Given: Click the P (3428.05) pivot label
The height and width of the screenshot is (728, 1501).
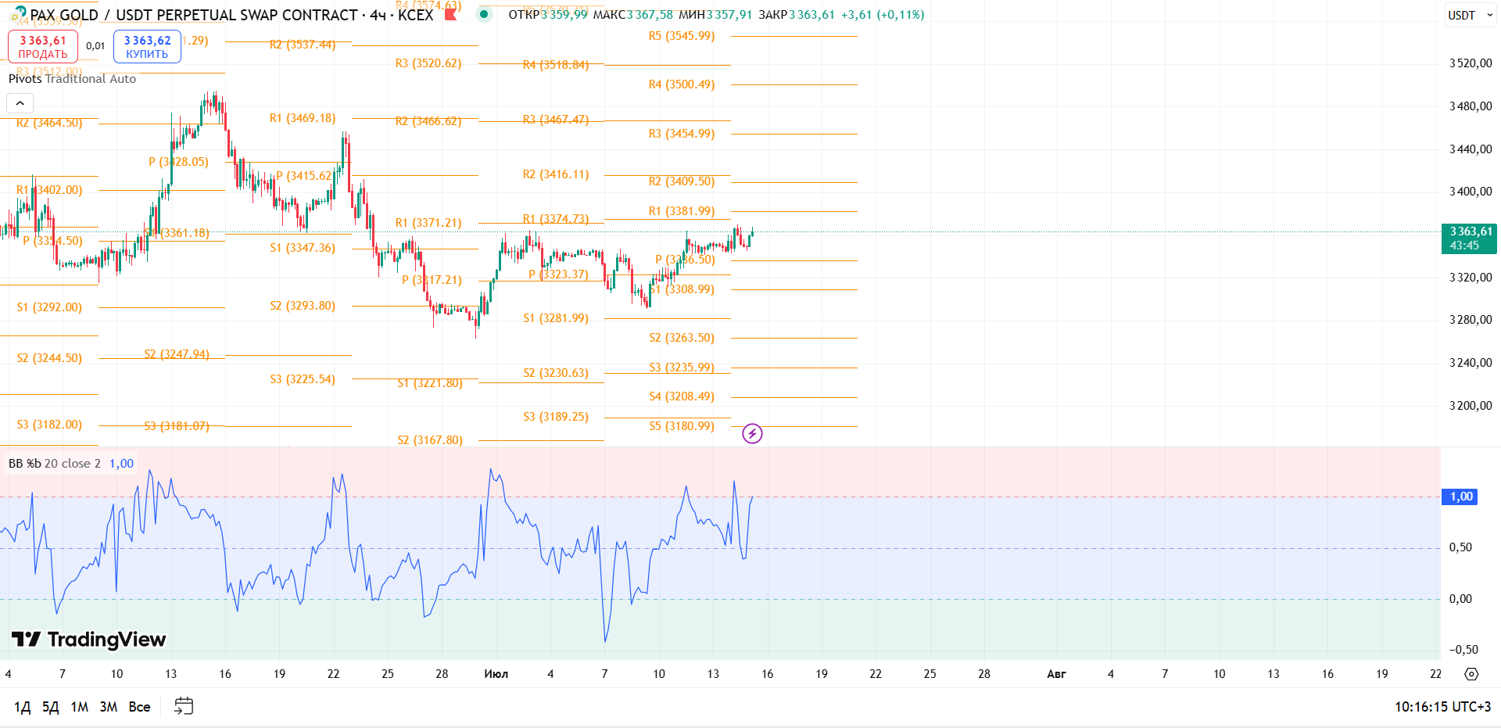Looking at the screenshot, I should pos(178,162).
